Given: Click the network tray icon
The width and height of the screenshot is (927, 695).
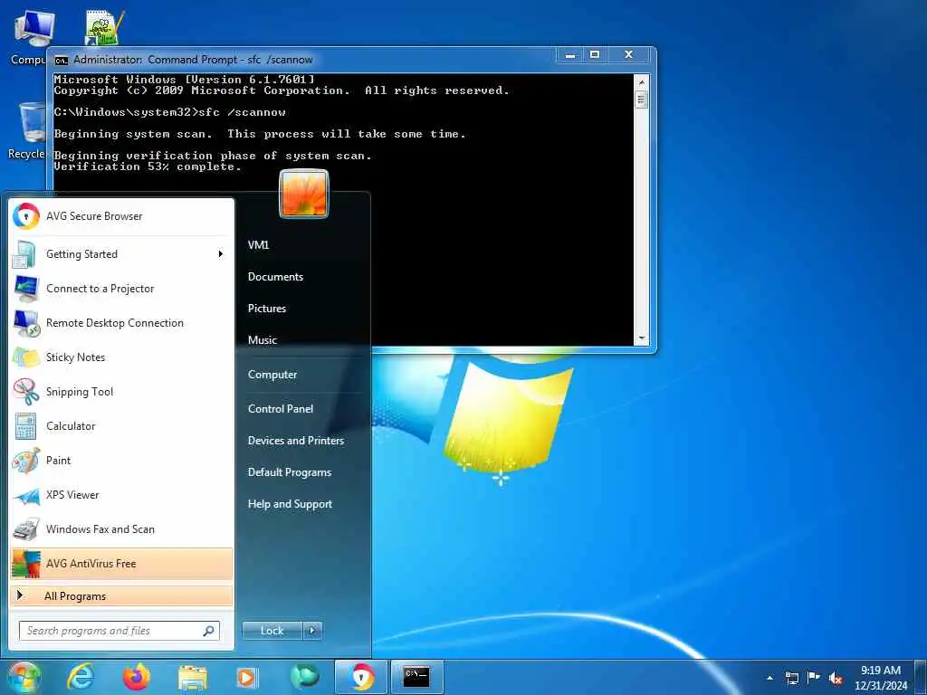Looking at the screenshot, I should click(x=792, y=678).
